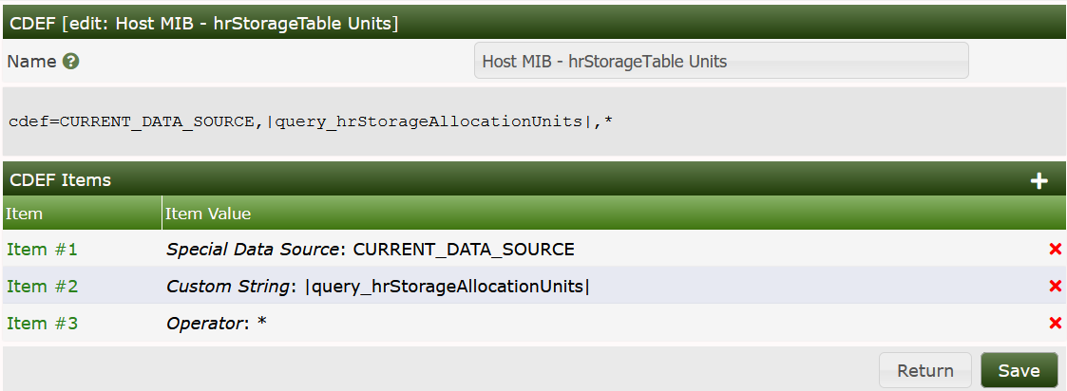Image resolution: width=1067 pixels, height=391 pixels.
Task: Remove Item #2 with the red X
Action: (1055, 287)
